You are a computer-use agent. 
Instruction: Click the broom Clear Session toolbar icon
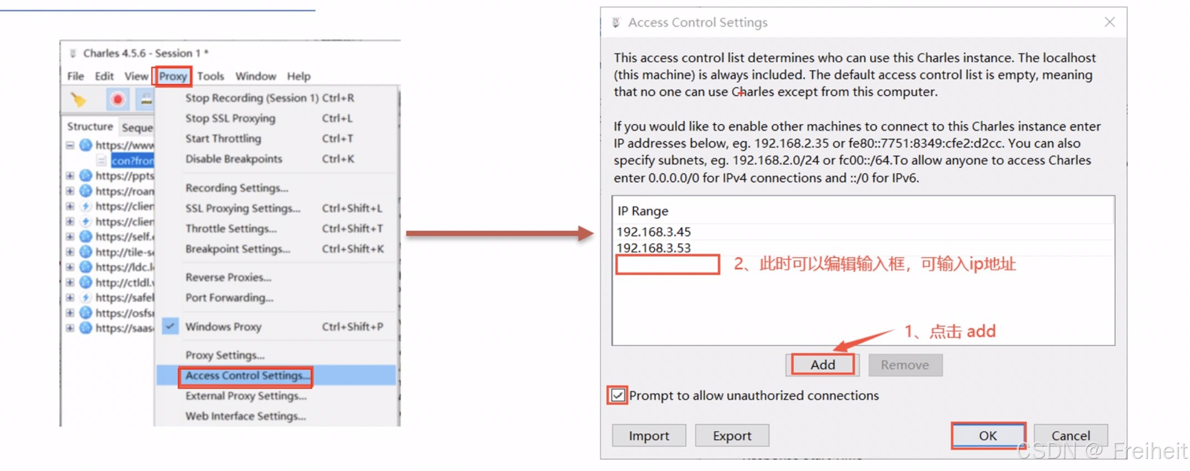point(78,100)
